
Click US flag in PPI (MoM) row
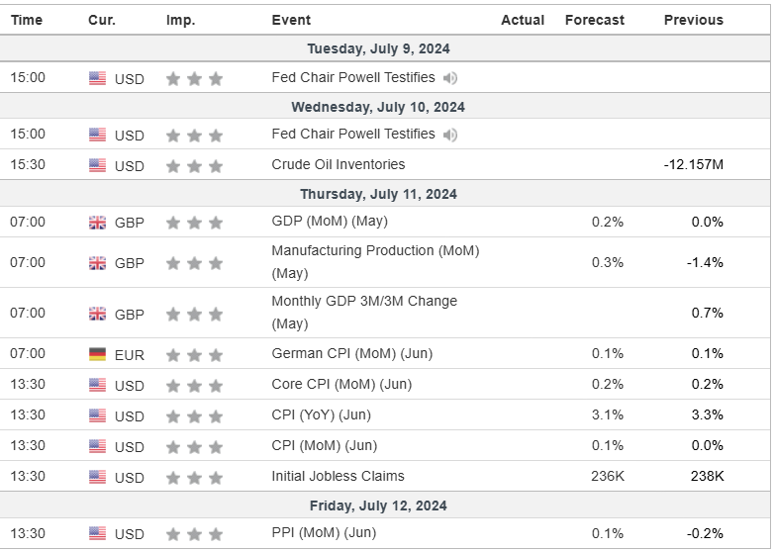pos(97,534)
